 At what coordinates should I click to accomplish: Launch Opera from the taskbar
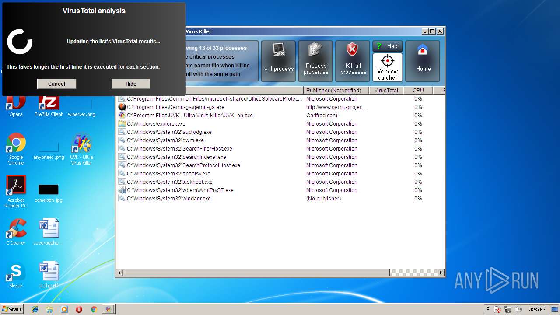coord(79,309)
